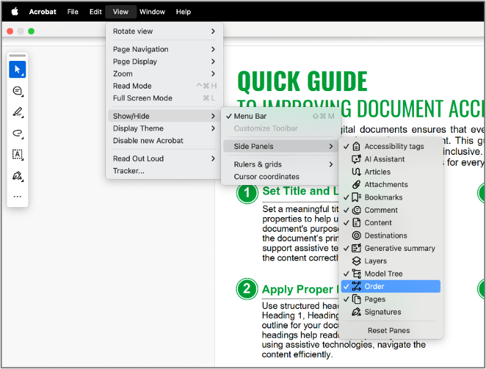Toggle Cursor coordinates display

click(x=281, y=177)
